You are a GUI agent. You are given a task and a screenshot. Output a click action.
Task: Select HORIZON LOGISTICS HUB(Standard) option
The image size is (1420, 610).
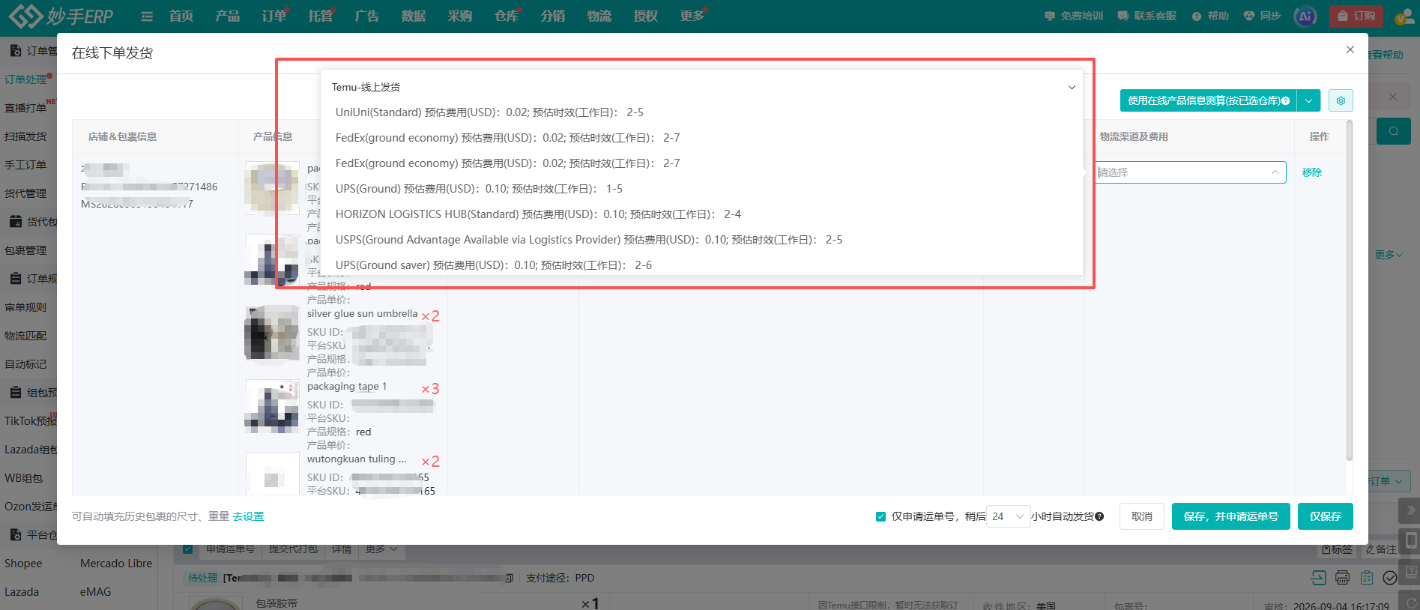[701, 214]
